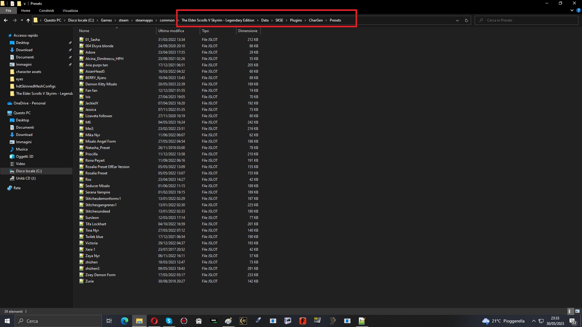Click Disco locale (C:) in the breadcrumb
582x327 pixels.
coord(81,20)
